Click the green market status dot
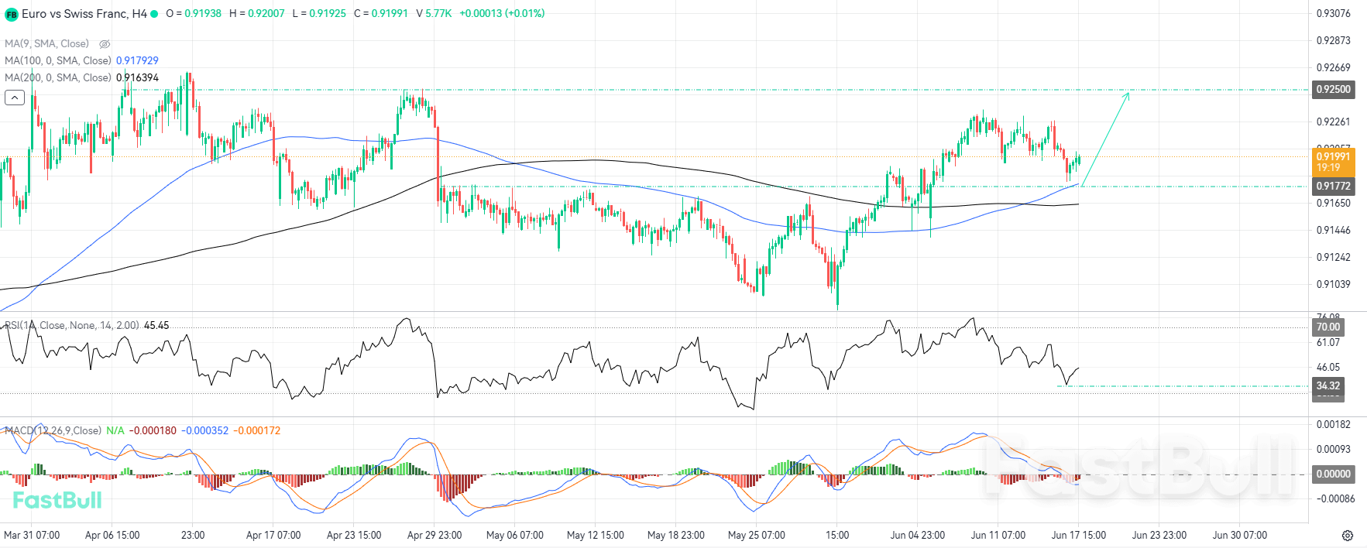Image resolution: width=1367 pixels, height=548 pixels. (154, 14)
